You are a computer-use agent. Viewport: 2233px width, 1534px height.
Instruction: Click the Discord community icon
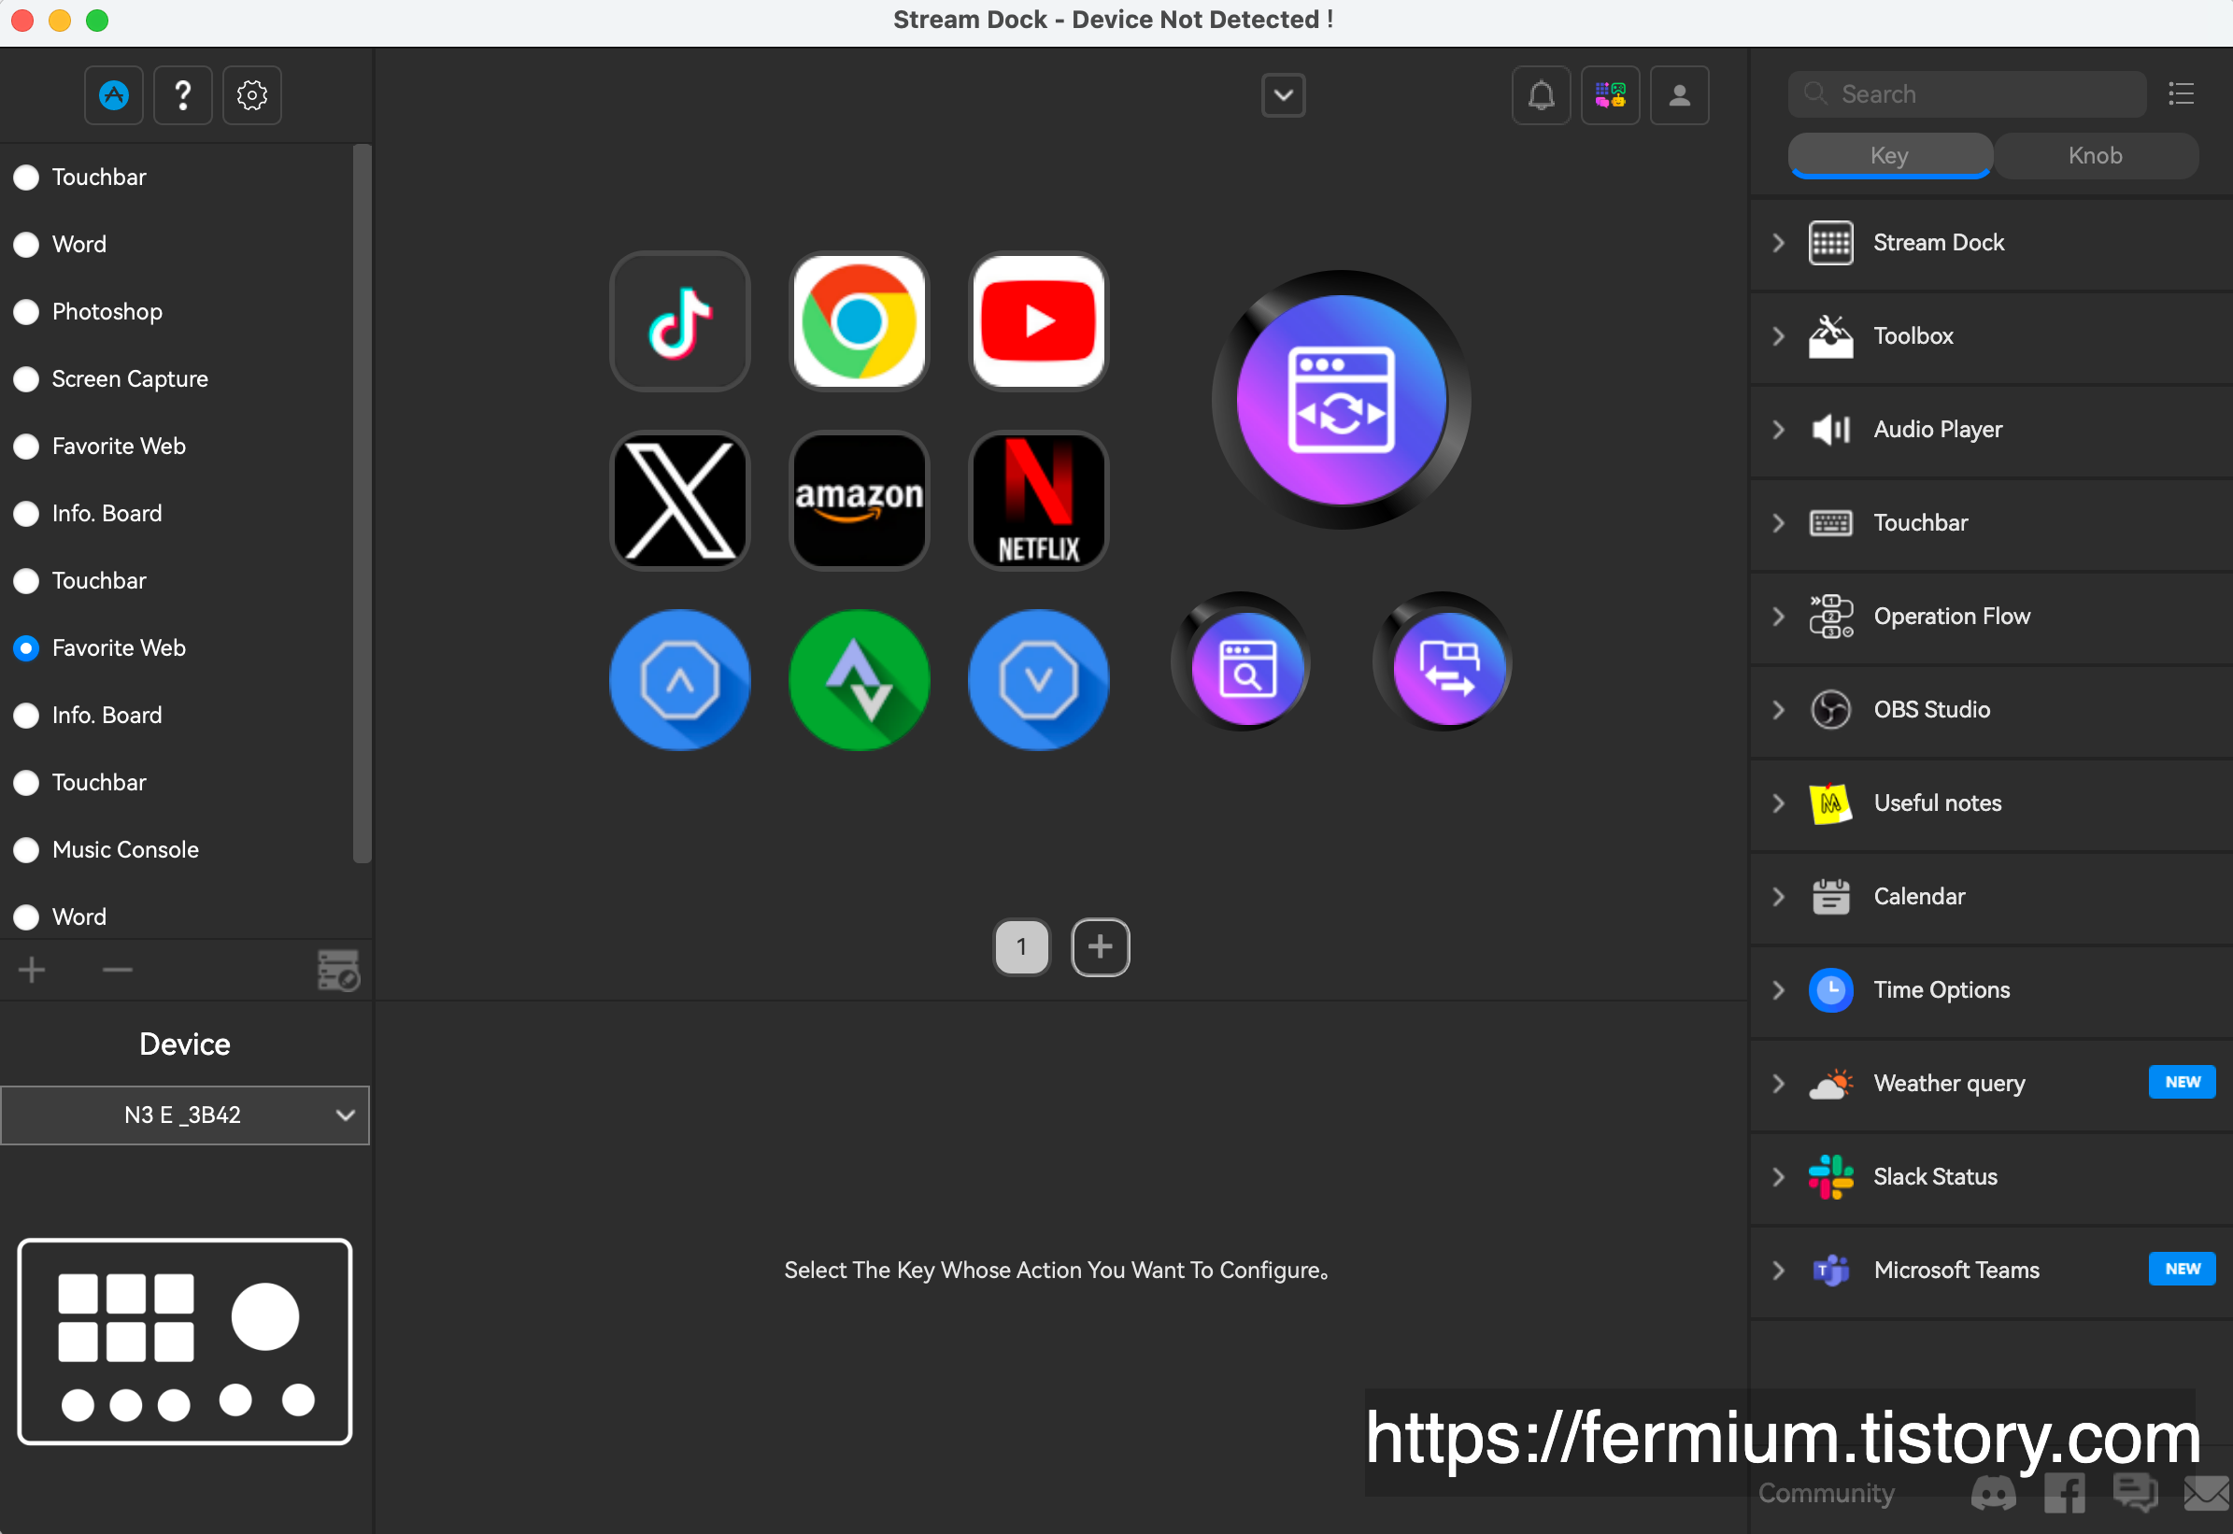tap(1992, 1493)
